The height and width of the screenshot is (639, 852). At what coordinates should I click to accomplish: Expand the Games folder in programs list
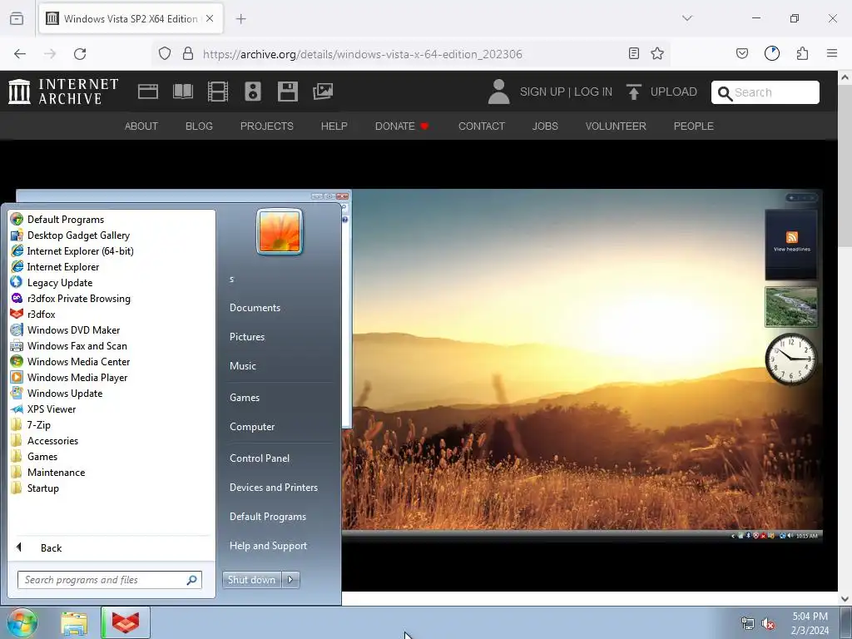(x=111, y=457)
